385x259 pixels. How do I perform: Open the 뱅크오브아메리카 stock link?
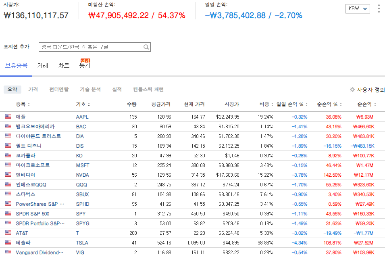35,127
